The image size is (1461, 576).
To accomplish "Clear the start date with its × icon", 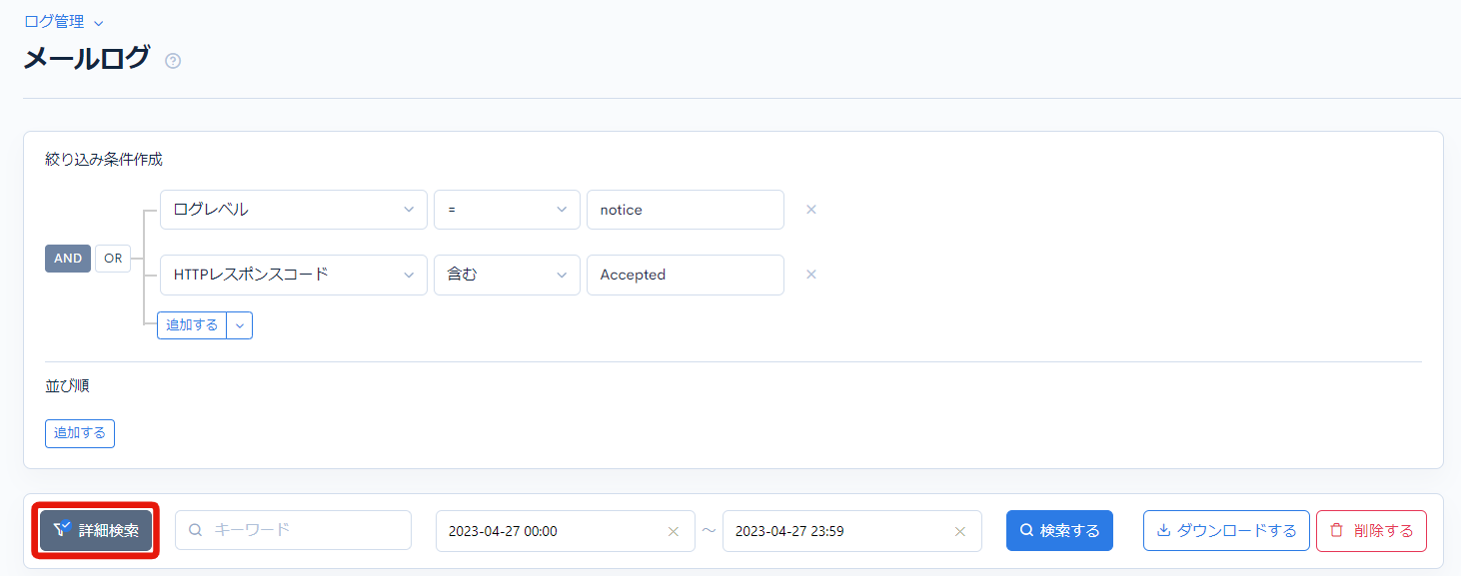I will [x=673, y=530].
